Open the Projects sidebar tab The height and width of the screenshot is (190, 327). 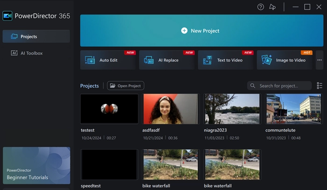coord(36,36)
